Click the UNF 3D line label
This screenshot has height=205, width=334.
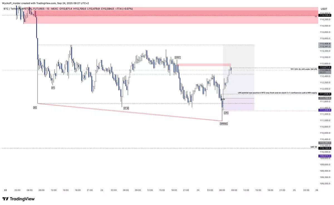[314, 147]
